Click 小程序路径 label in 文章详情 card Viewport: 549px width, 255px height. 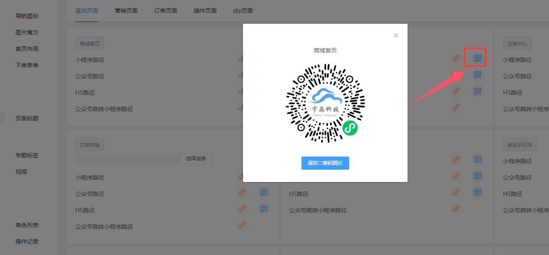tap(90, 178)
